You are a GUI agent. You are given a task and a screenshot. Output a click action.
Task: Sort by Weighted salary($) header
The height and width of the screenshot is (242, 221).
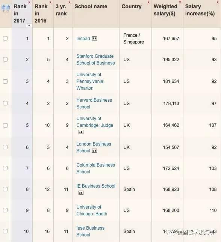pyautogui.click(x=165, y=10)
